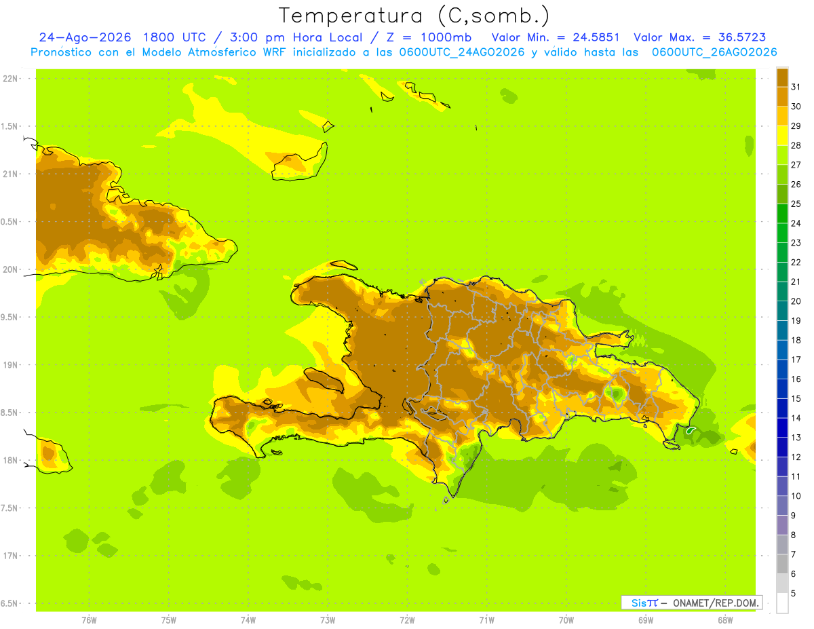Screen dimensions: 814x629
Task: Click the colorbar label 20
Action: pos(796,301)
